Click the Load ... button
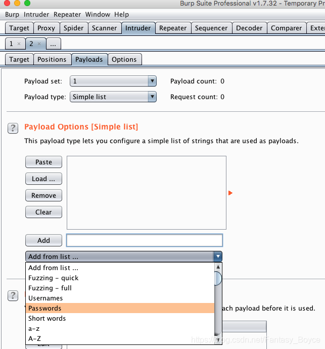This screenshot has width=325, height=349. (x=43, y=179)
